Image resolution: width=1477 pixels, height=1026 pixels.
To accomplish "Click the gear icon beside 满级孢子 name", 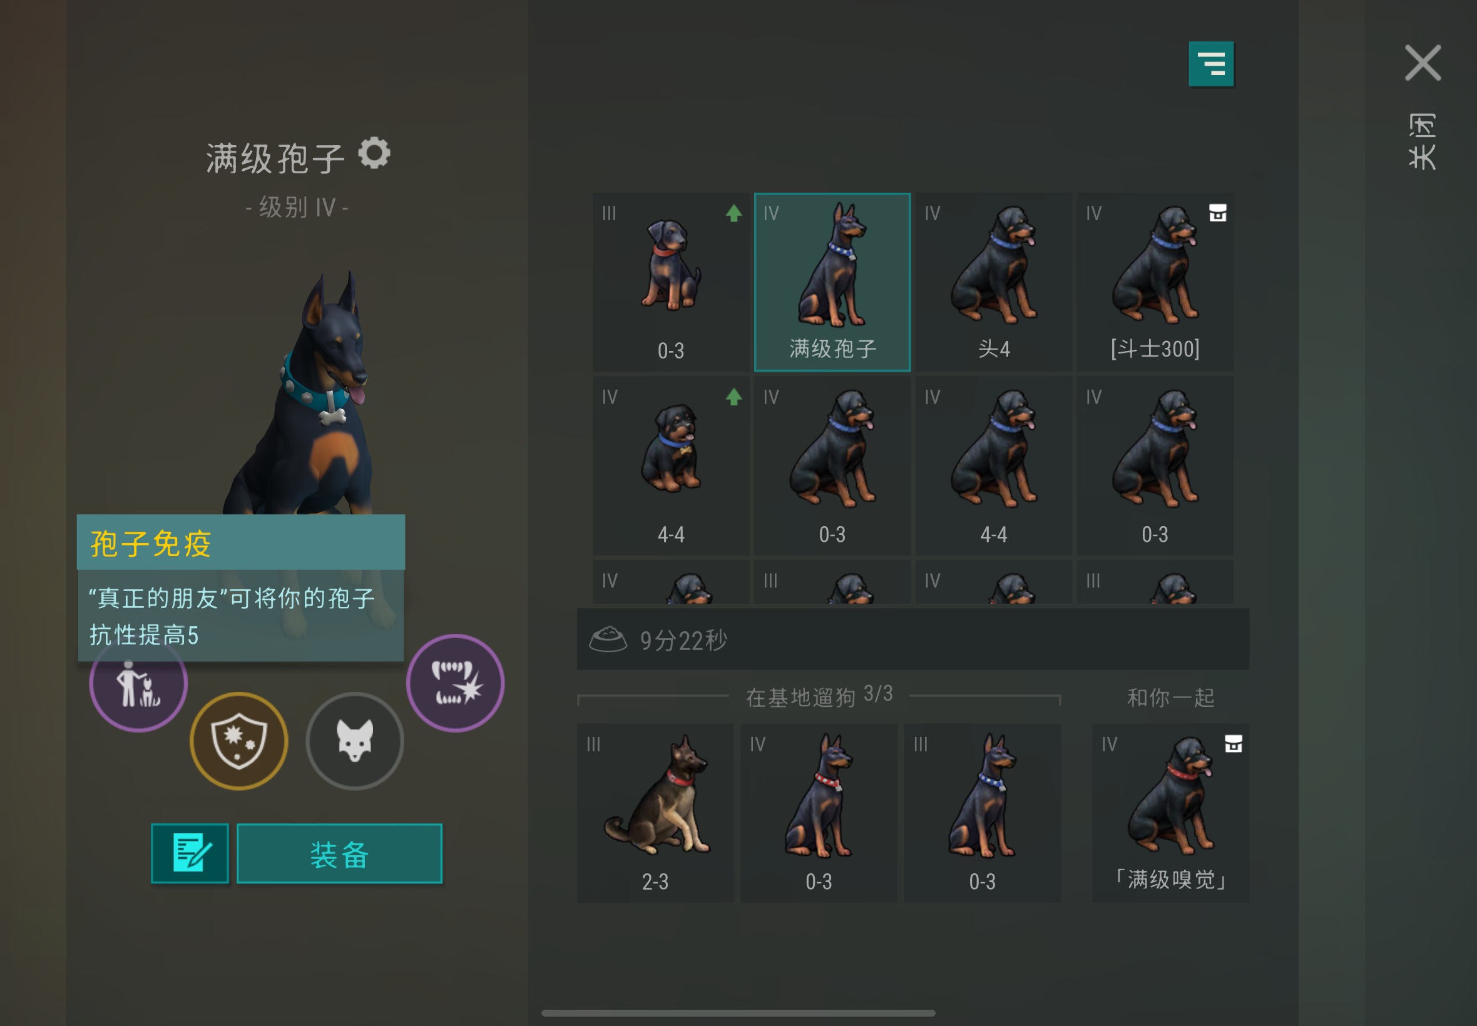I will tap(374, 153).
